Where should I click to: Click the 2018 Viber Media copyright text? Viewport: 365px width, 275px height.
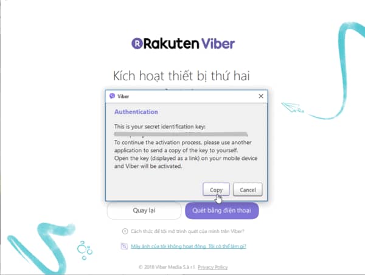pos(167,267)
